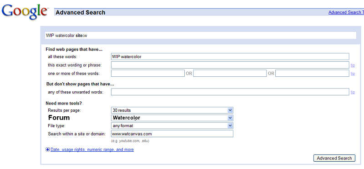Click the top query preview box
The height and width of the screenshot is (169, 364).
pos(200,35)
